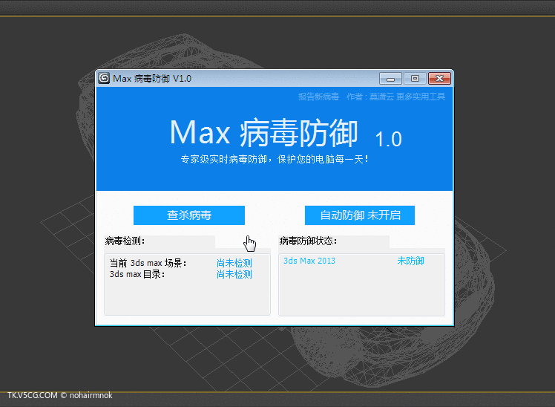
Task: Click the 专家级实时病毒防御 slogan text
Action: [275, 159]
